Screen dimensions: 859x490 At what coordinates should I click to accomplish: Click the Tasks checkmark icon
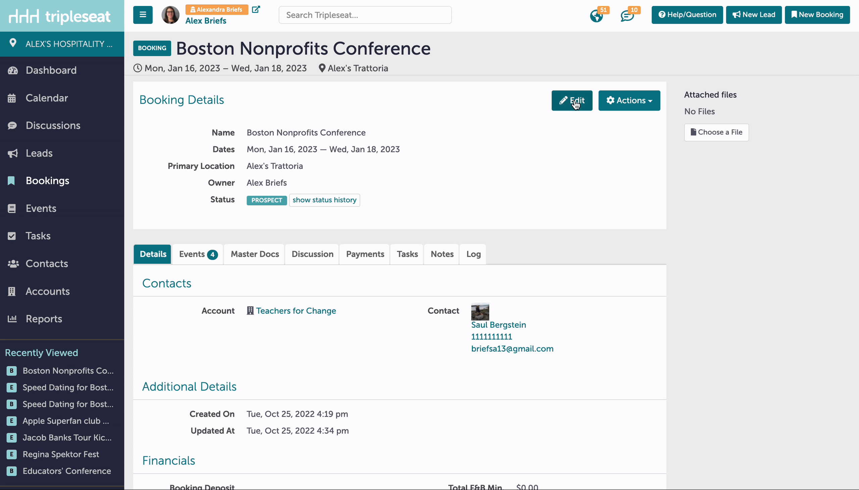pyautogui.click(x=12, y=236)
